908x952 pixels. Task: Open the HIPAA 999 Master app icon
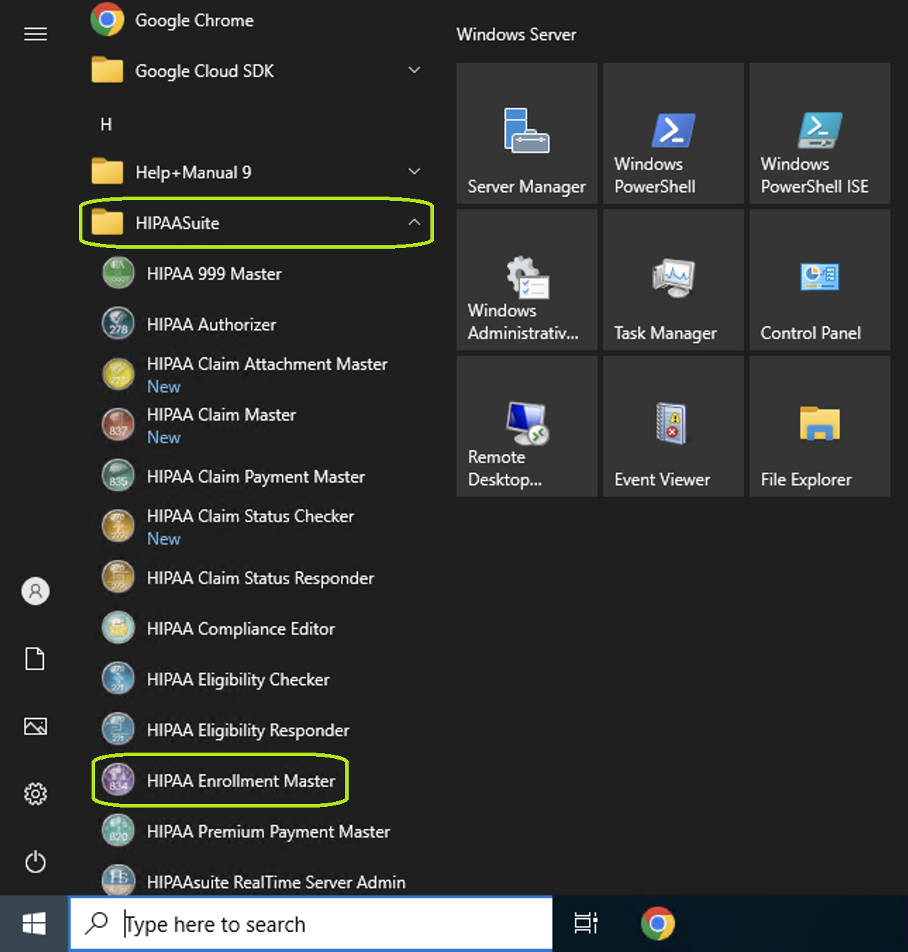click(x=118, y=273)
